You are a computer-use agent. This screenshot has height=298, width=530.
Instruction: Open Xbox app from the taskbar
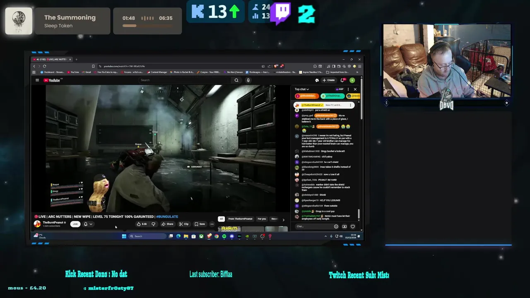tap(201, 236)
